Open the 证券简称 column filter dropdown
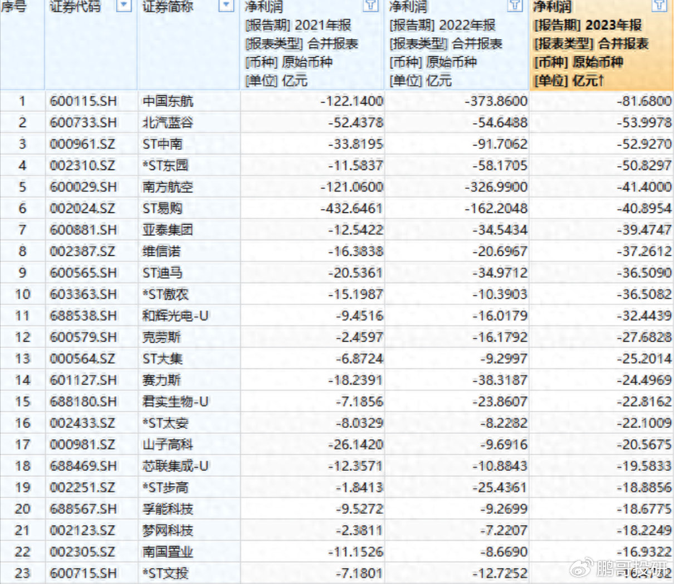This screenshot has height=584, width=674. coord(226,6)
